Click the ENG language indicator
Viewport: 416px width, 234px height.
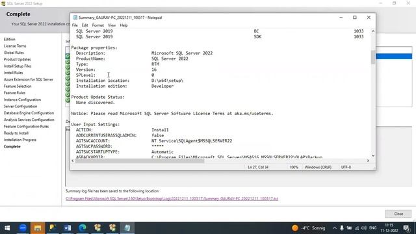(372, 228)
